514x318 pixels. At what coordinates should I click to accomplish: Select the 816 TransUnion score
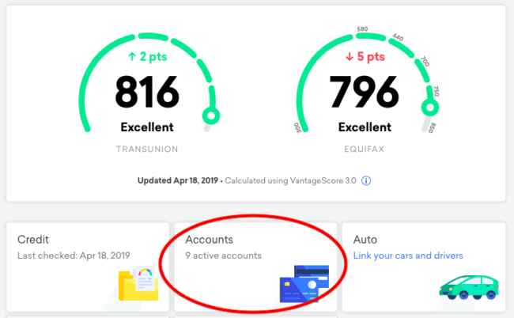pyautogui.click(x=147, y=92)
